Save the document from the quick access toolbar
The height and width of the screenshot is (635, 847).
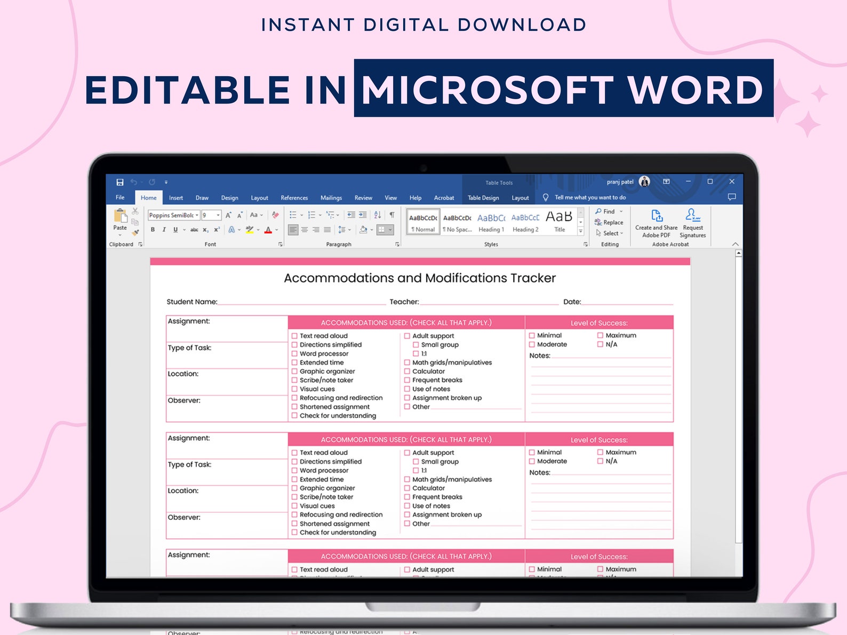(x=120, y=182)
